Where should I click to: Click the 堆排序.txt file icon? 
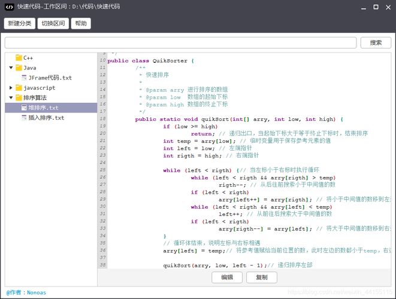[24, 108]
